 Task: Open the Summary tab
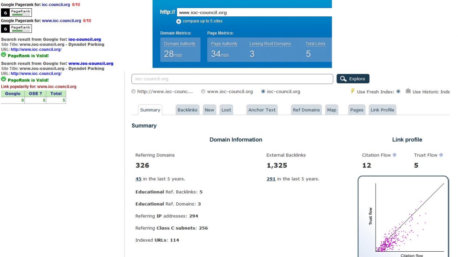point(150,110)
